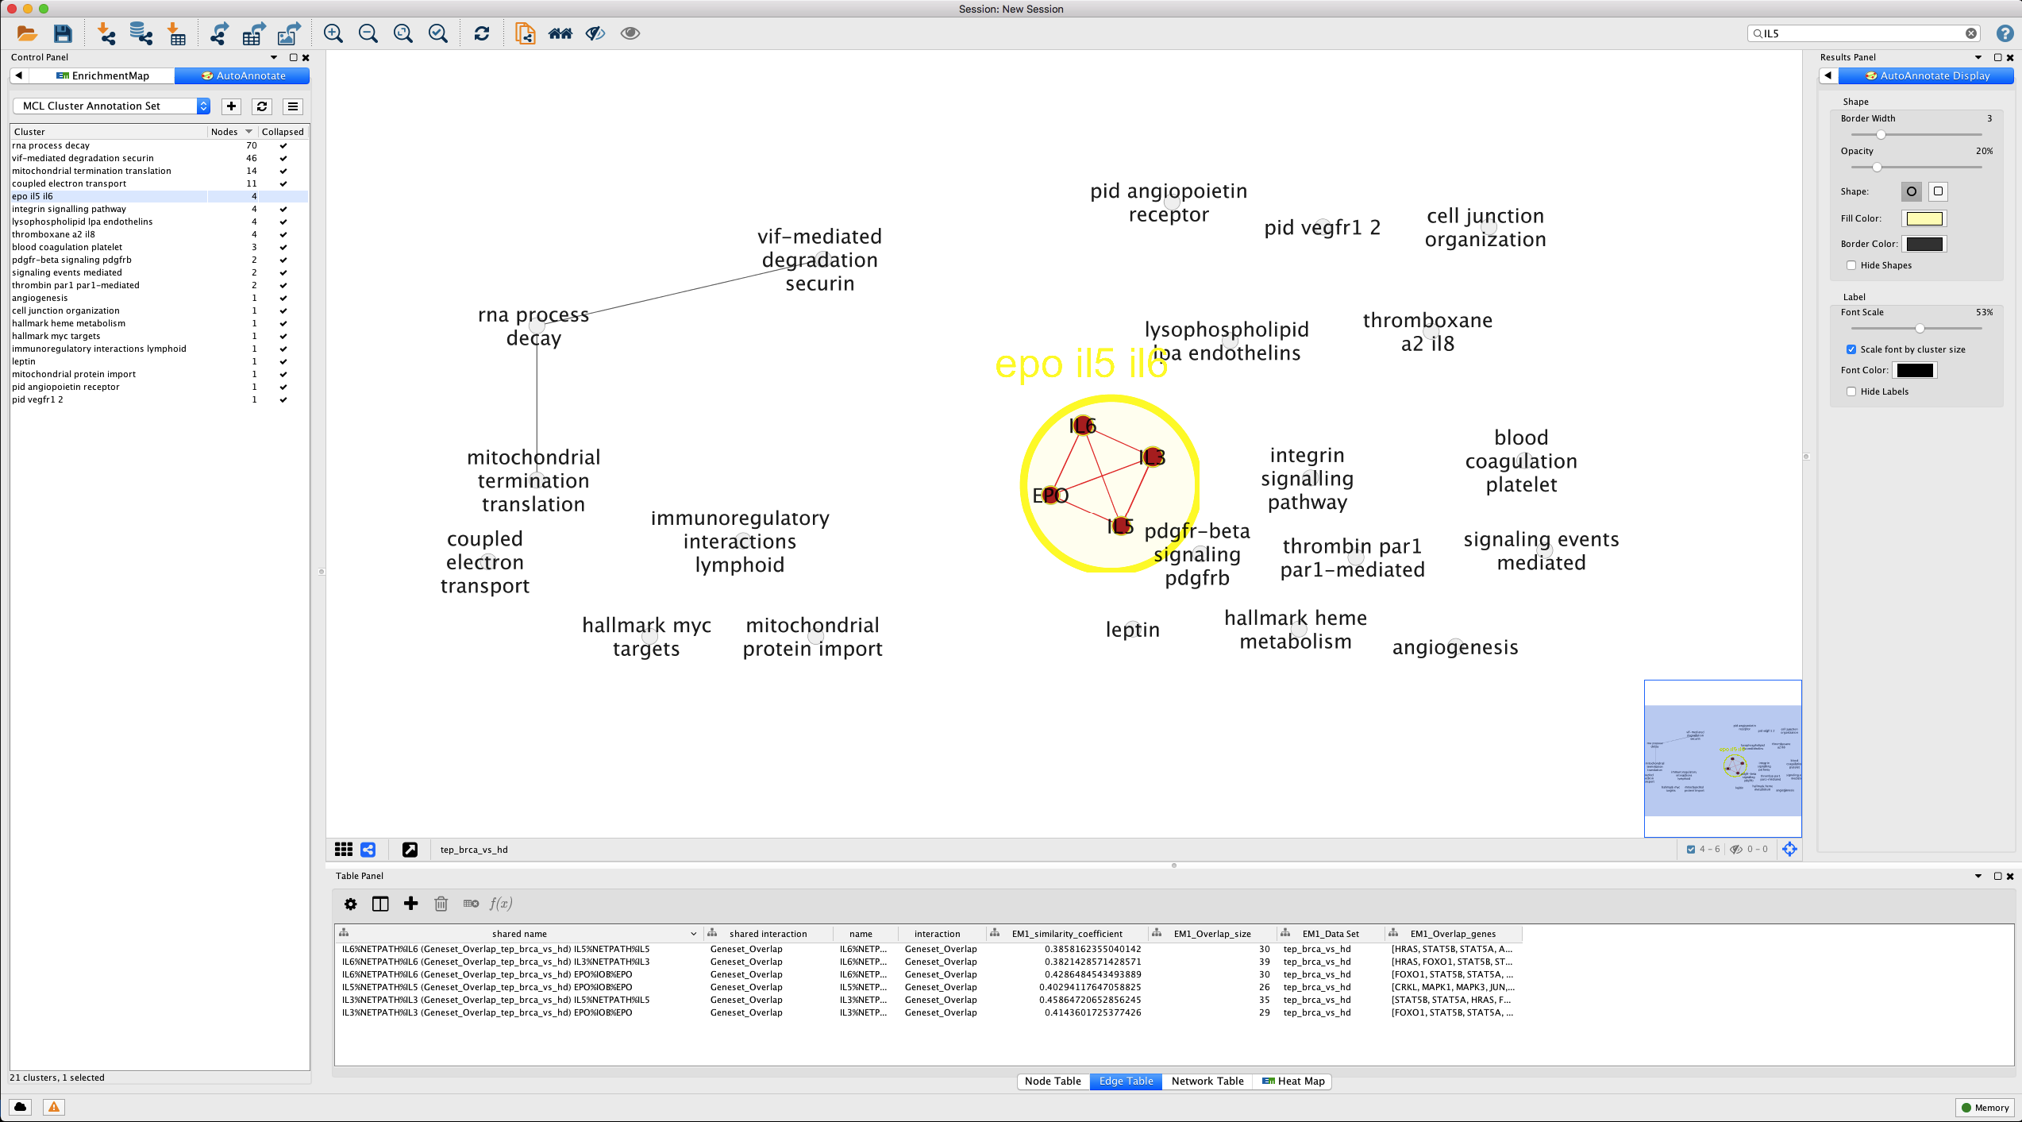Viewport: 2022px width, 1122px height.
Task: Fit network content to window
Action: (403, 33)
